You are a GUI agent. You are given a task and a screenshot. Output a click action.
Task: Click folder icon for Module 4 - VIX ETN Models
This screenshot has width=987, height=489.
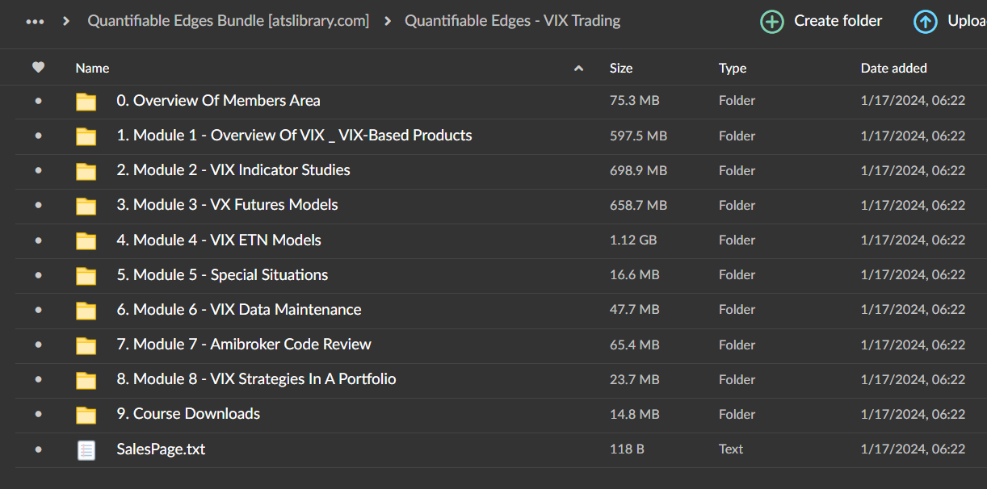pos(86,240)
